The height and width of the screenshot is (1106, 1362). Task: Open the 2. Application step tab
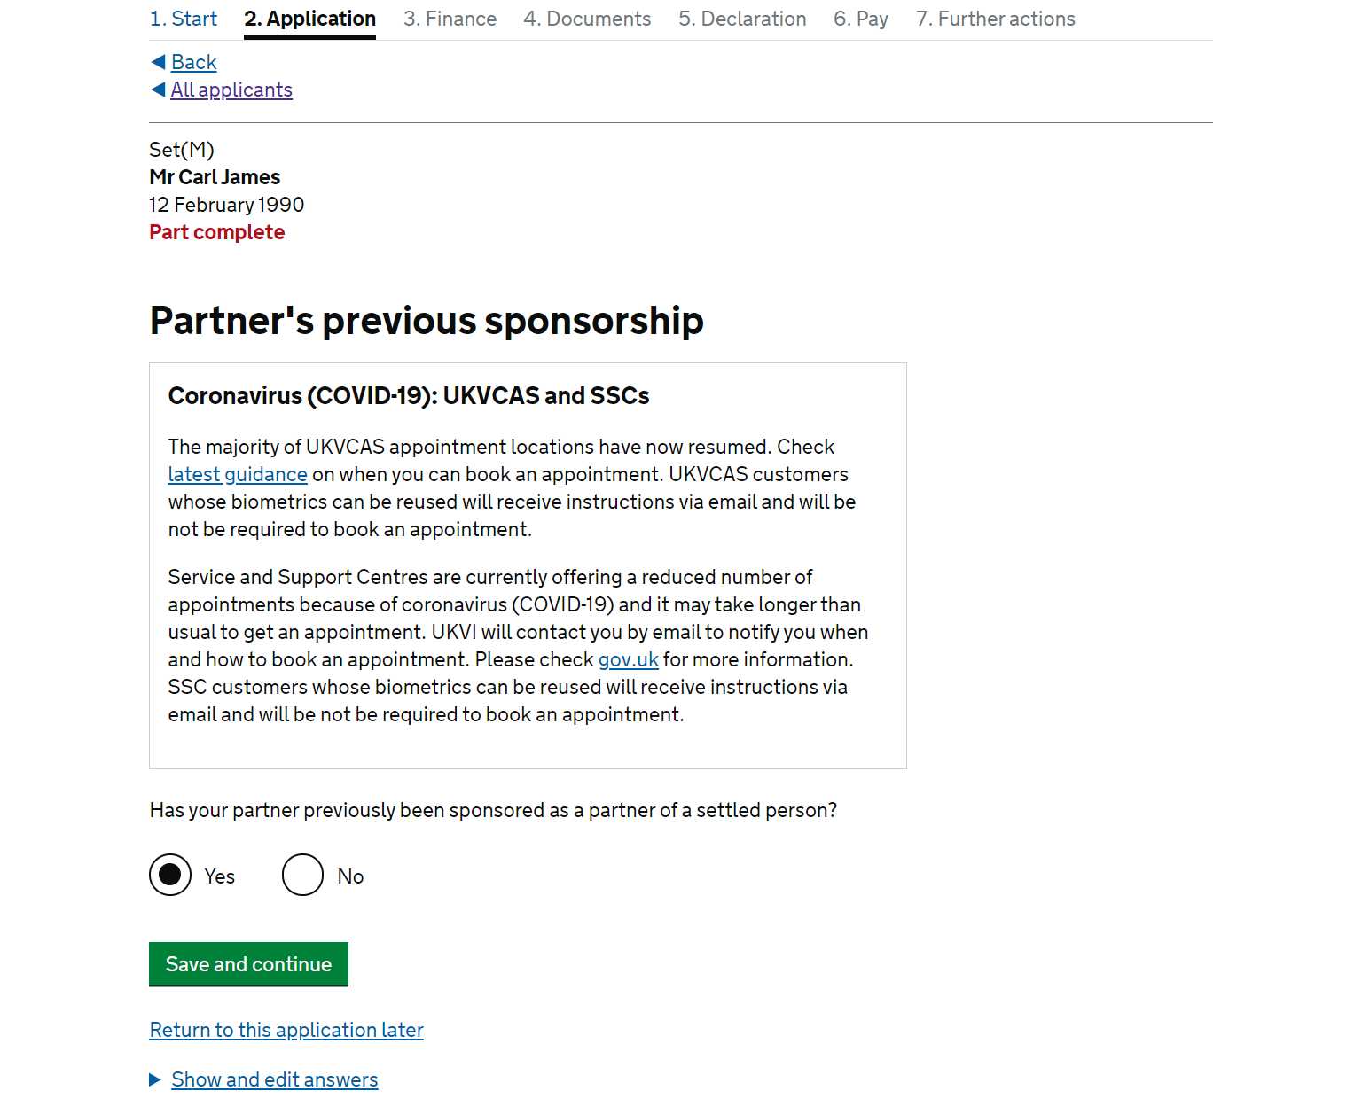point(310,19)
